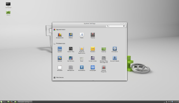Click the System Settings search field
The width and height of the screenshot is (179, 103).
[116, 26]
